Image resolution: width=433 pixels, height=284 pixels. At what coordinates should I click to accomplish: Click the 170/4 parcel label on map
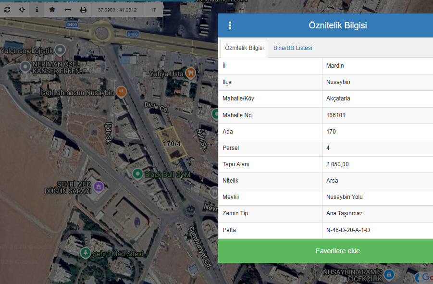(172, 144)
